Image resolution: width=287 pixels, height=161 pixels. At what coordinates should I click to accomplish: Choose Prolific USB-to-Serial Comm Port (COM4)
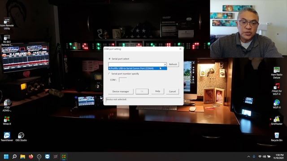pyautogui.click(x=138, y=68)
